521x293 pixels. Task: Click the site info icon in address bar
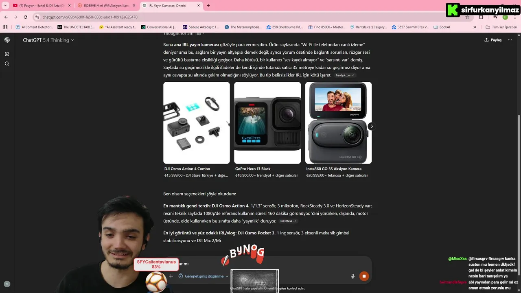tap(37, 17)
